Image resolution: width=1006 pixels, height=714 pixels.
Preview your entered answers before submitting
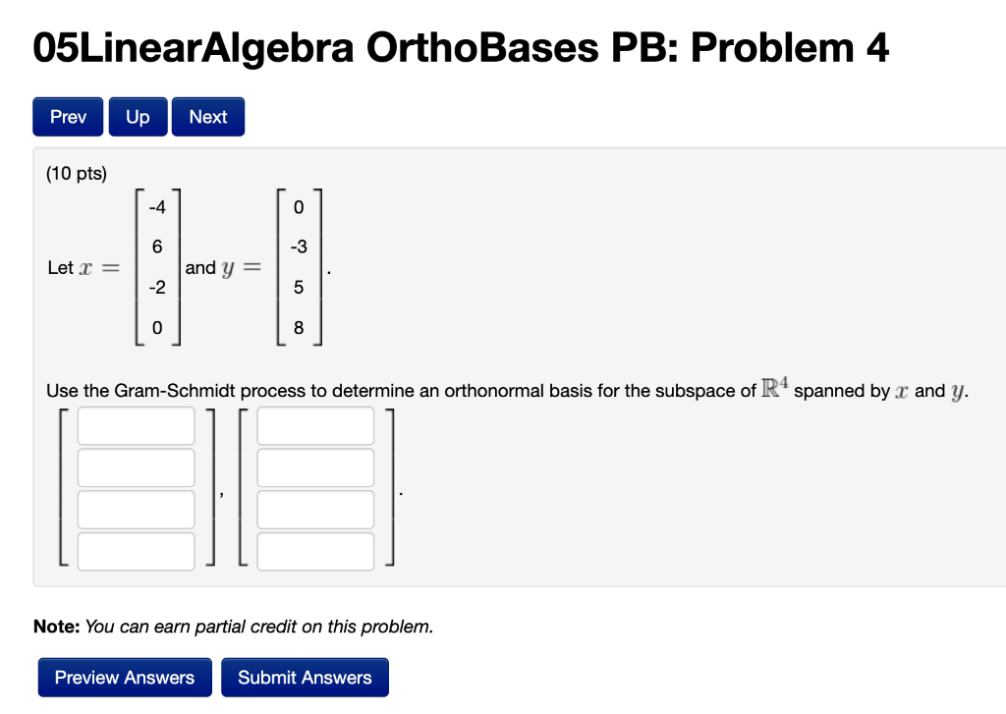tap(124, 677)
